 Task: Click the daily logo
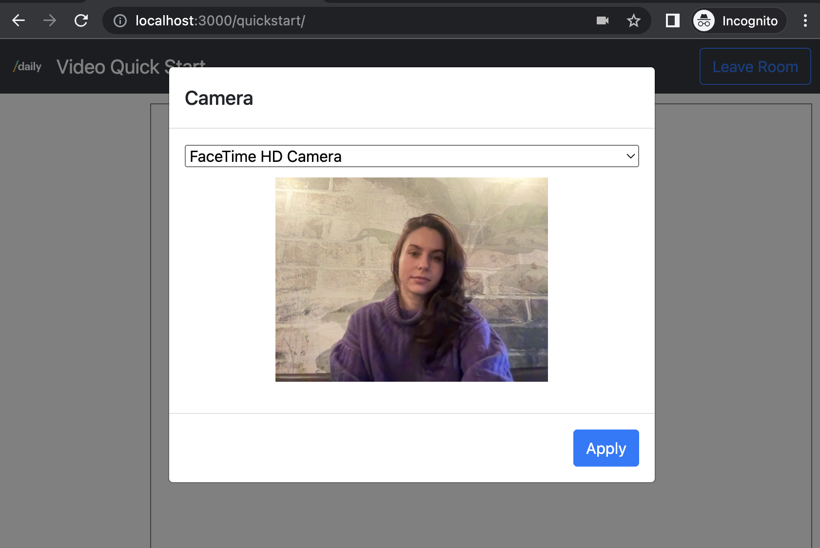point(27,66)
